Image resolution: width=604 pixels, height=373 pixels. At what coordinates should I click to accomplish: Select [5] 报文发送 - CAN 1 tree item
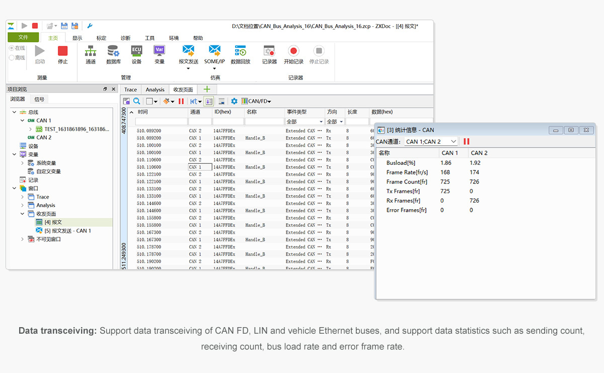(67, 231)
